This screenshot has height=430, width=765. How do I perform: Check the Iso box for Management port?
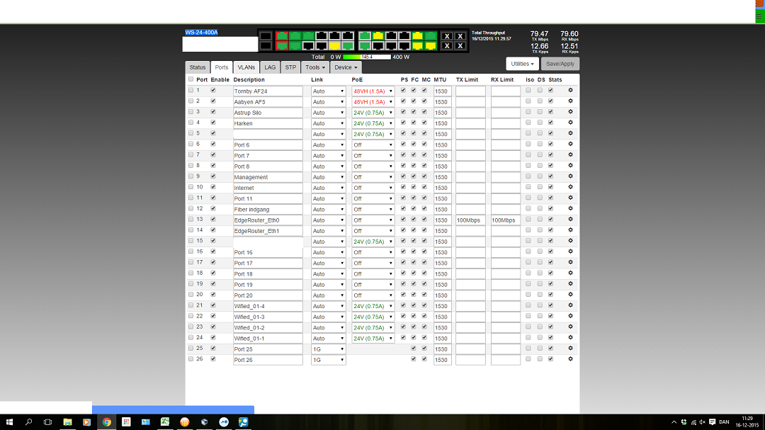(528, 176)
